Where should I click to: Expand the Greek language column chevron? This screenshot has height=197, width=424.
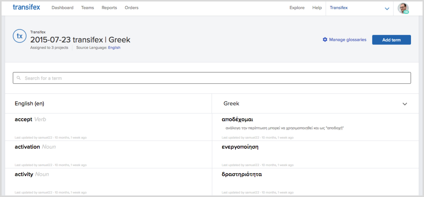click(x=405, y=104)
